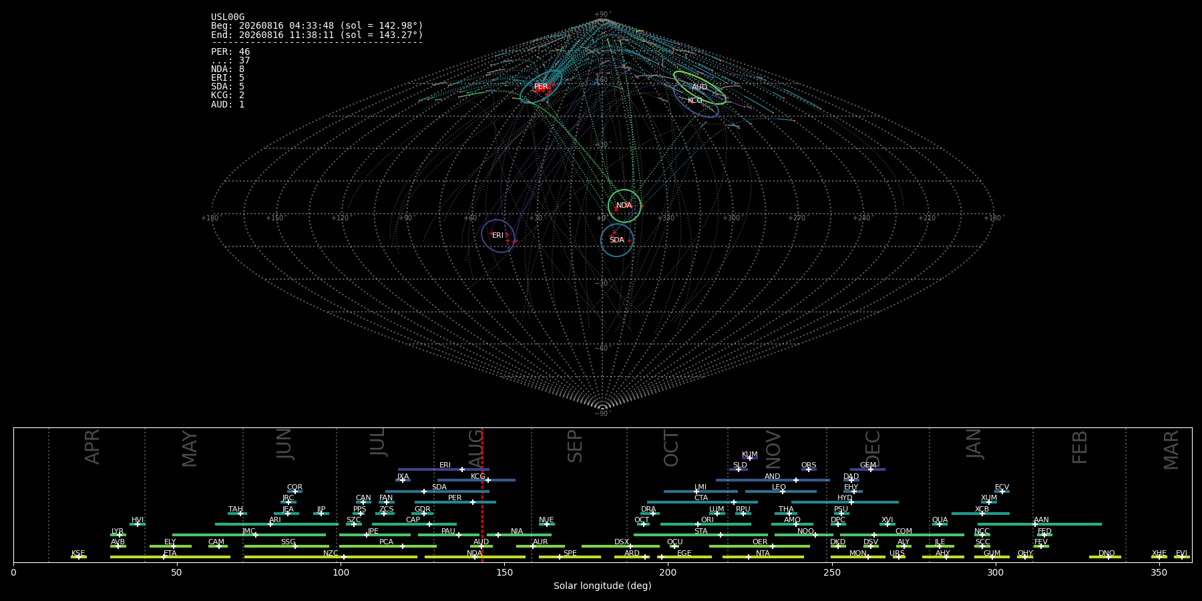This screenshot has width=1202, height=601.
Task: Click the 'SDA: 5' count in the legend
Action: (228, 86)
